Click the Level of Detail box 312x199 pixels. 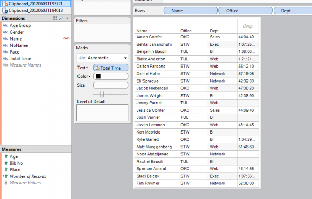pyautogui.click(x=102, y=113)
